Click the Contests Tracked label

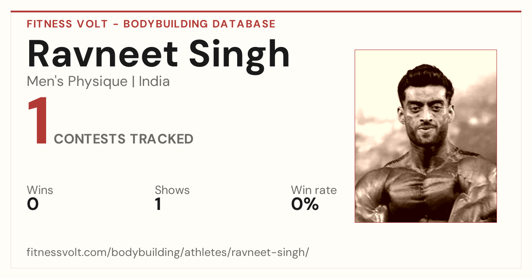coord(124,139)
